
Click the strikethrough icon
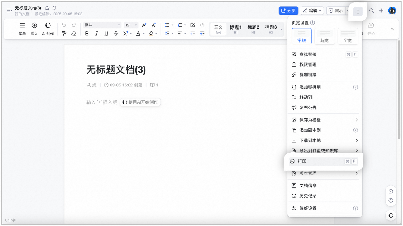116,34
